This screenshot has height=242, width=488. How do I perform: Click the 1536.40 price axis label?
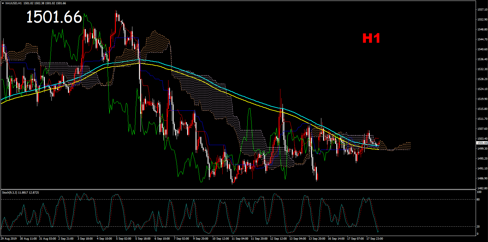[x=482, y=59]
